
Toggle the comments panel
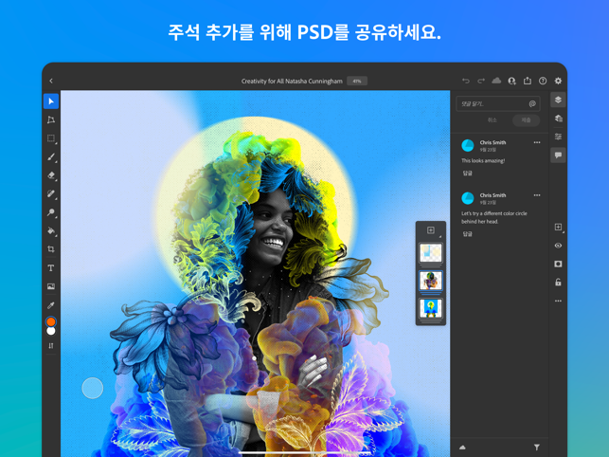pyautogui.click(x=558, y=155)
